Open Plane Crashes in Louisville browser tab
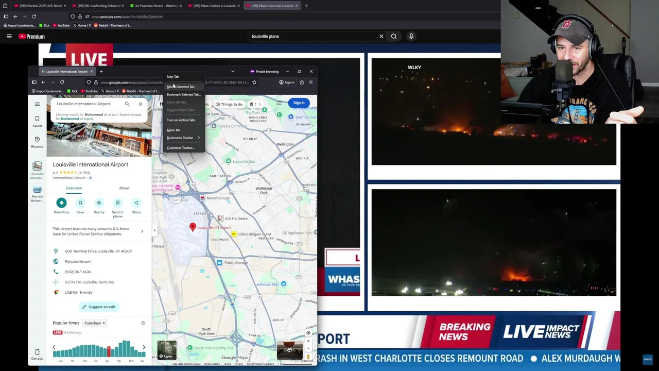Screen dimensions: 659x371 (214, 6)
